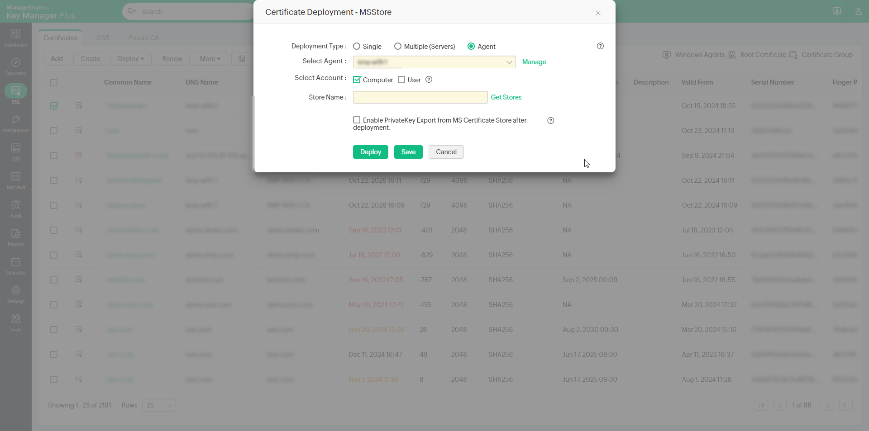Click the Add button in the toolbar
Viewport: 869px width, 431px height.
(57, 59)
